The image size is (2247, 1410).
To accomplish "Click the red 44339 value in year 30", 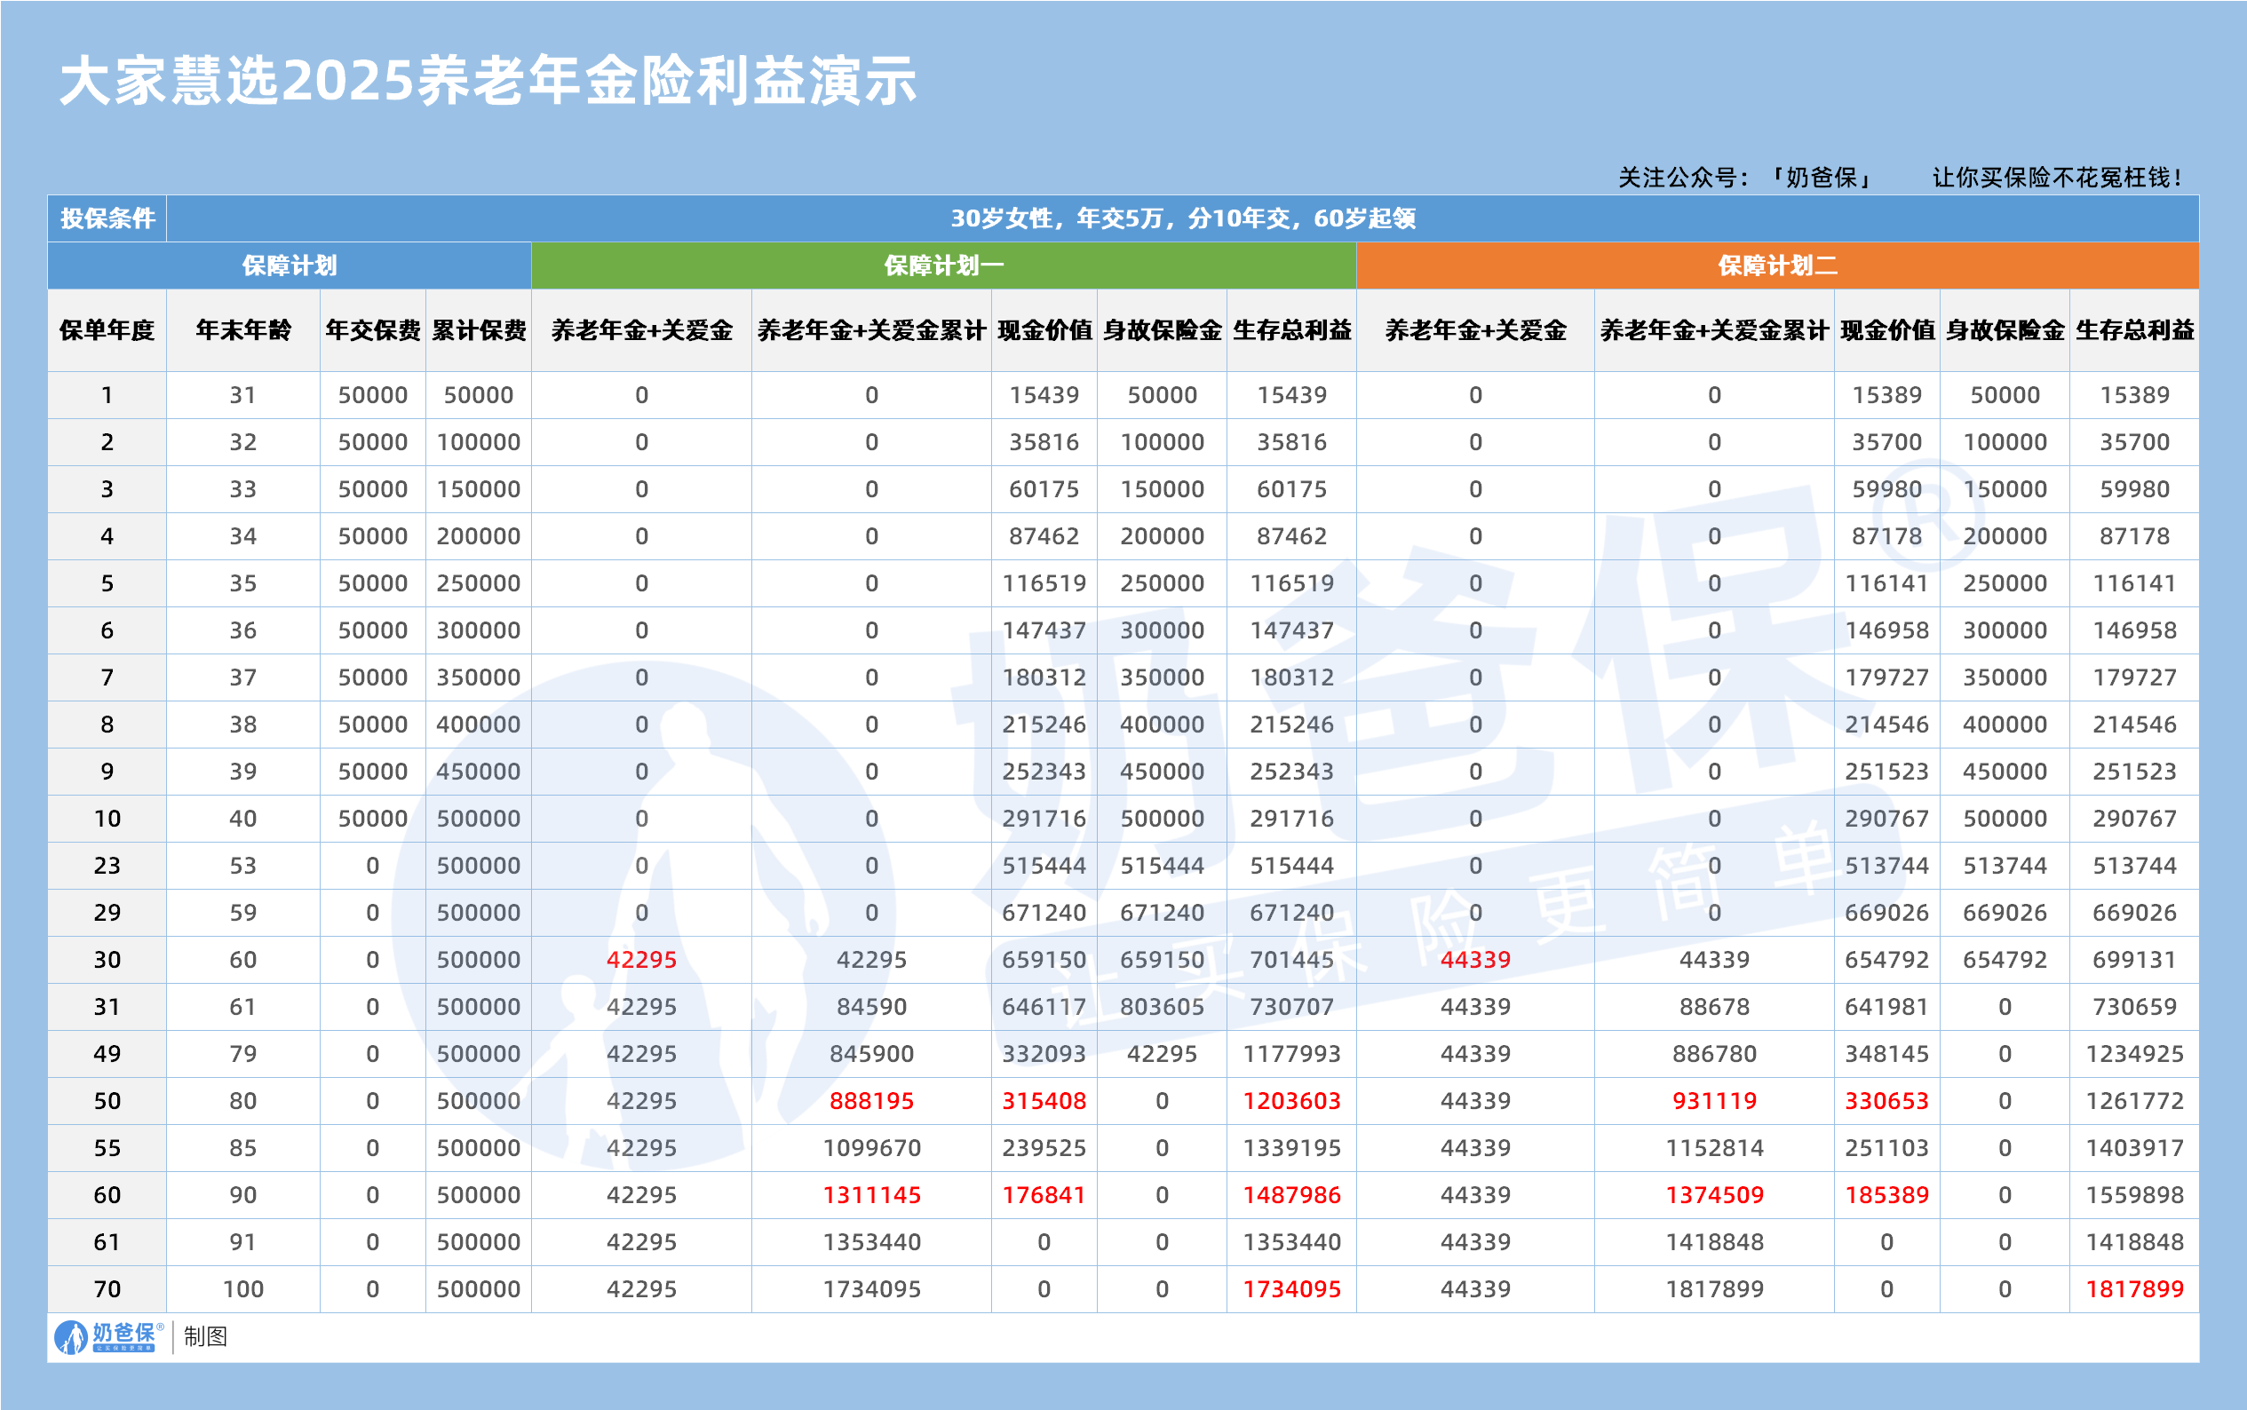I will pyautogui.click(x=1474, y=960).
